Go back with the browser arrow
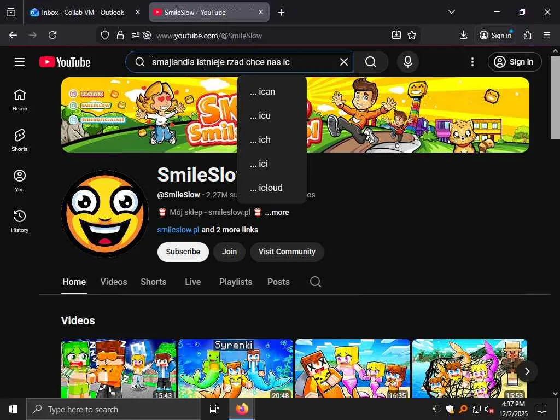Viewport: 560px width, 420px height. pos(13,35)
